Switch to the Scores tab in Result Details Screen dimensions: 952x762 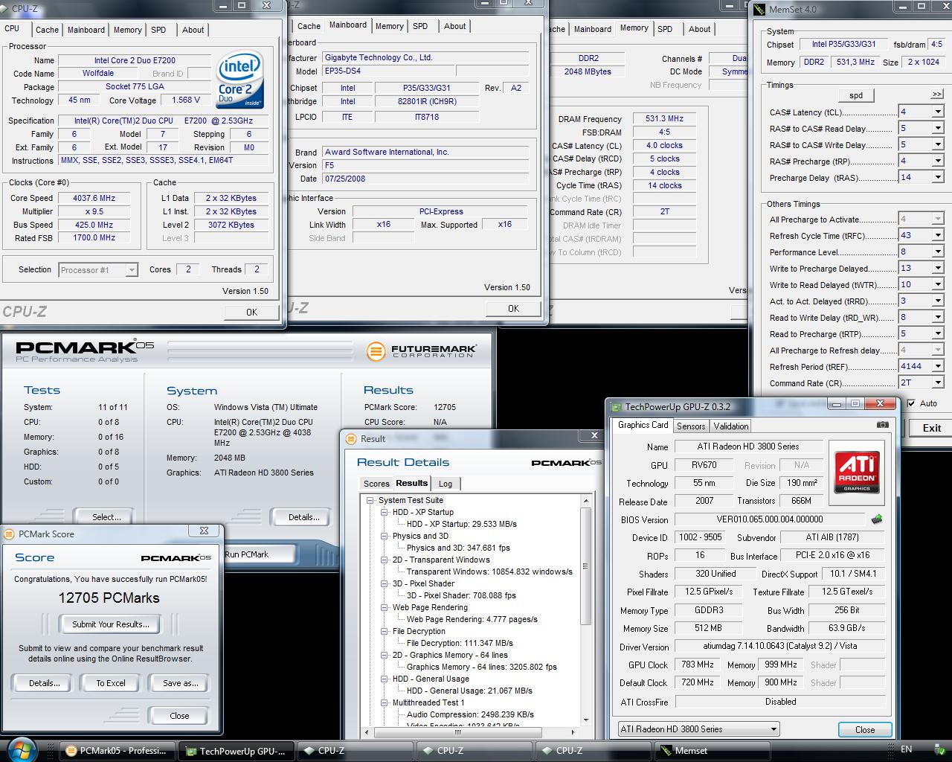[376, 484]
